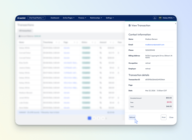Open the Kelsey White user menu
This screenshot has width=192, height=140.
point(168,18)
